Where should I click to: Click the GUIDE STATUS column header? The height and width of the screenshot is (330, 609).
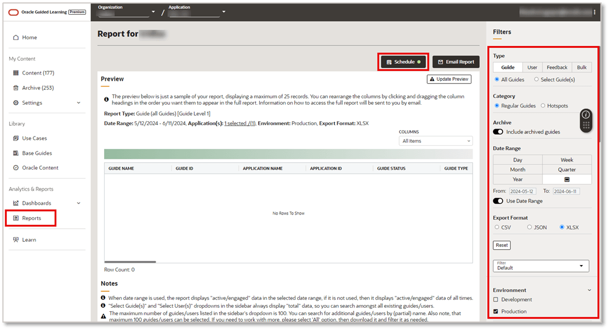point(391,168)
